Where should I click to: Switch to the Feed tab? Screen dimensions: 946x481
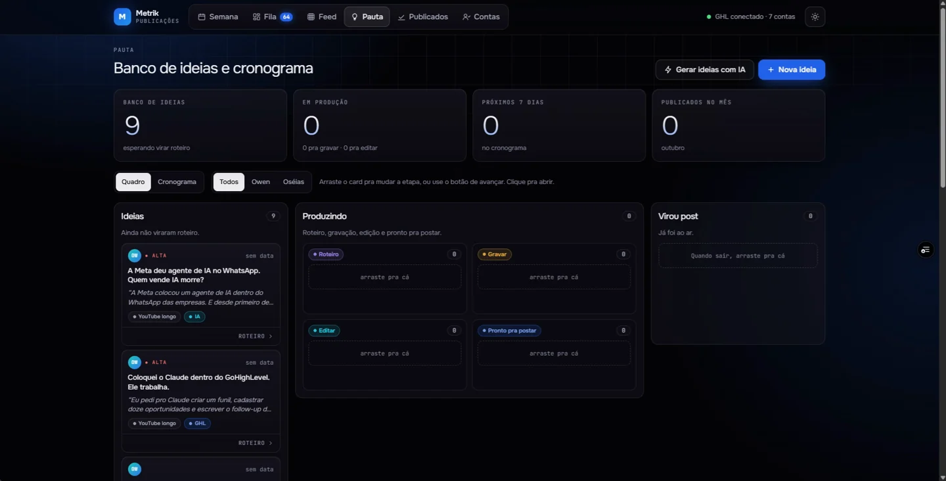(322, 17)
